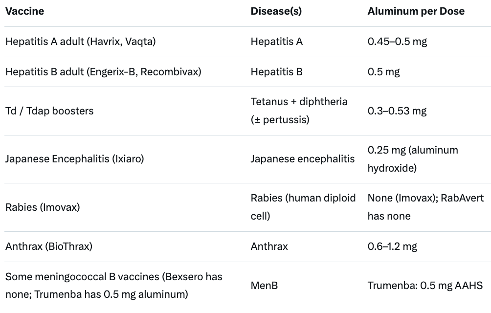Select the Hepatitis A adult (Havrix, Vaqta) cell
Image resolution: width=491 pixels, height=313 pixels.
(x=81, y=42)
